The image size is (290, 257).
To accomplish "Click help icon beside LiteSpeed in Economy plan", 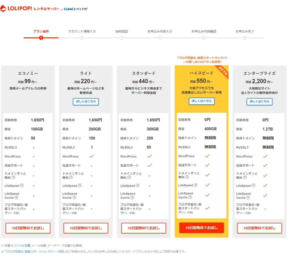I will [x=22, y=186].
